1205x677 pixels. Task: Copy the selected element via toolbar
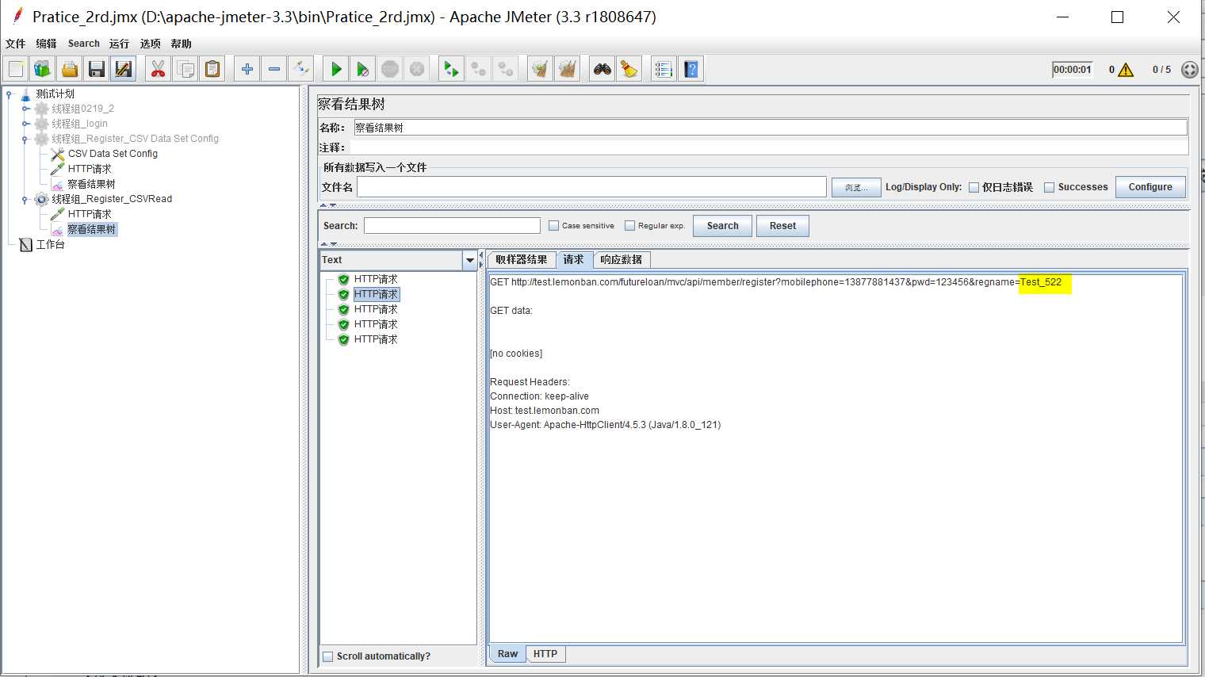tap(186, 69)
